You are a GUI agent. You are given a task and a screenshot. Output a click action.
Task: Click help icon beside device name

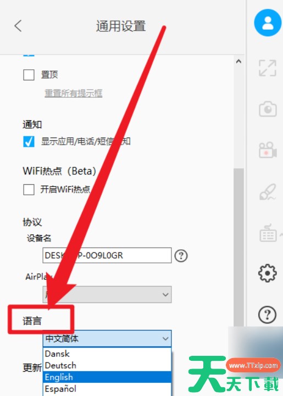181,255
